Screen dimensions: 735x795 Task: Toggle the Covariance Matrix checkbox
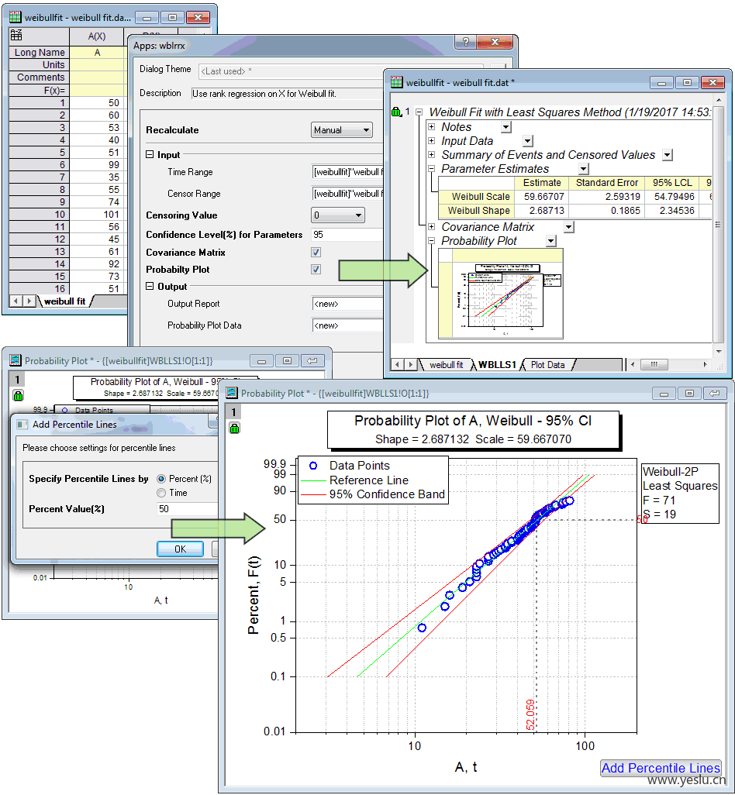[316, 253]
